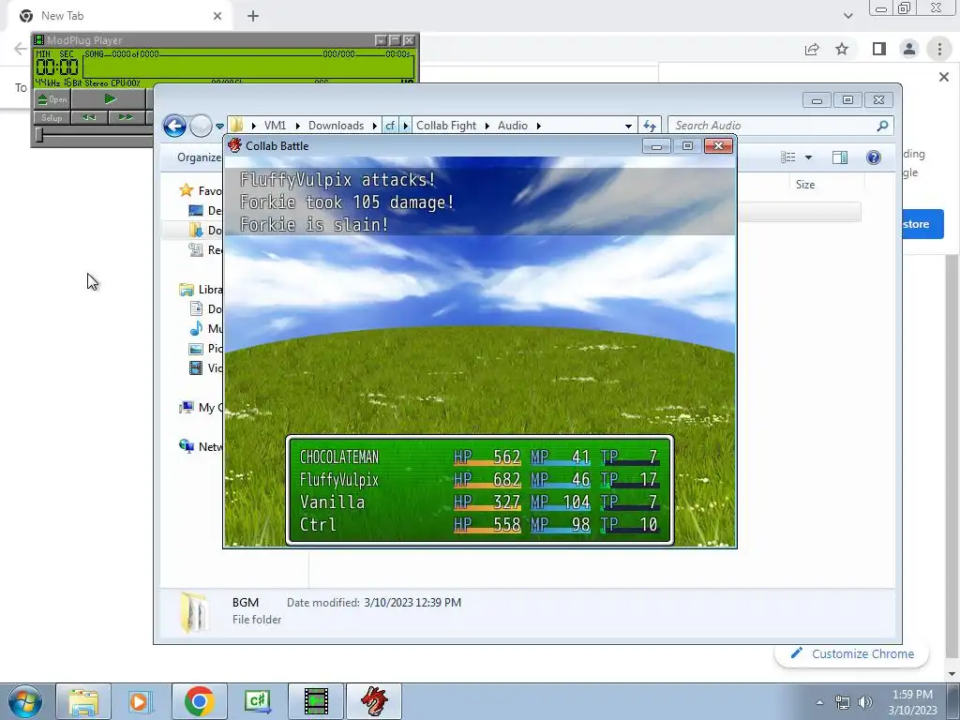Select VM1 in the address breadcrumb

[x=275, y=126]
